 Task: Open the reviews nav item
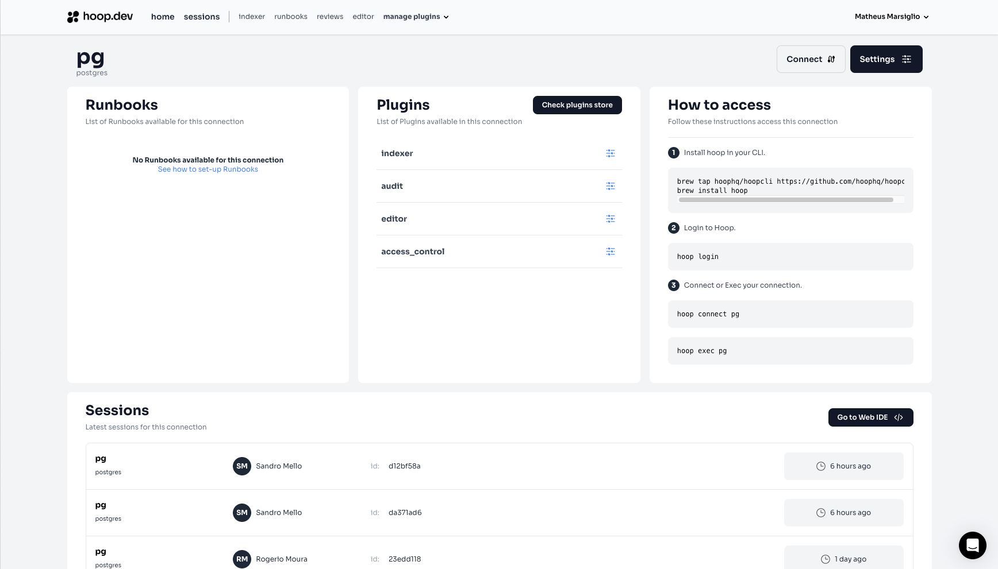tap(330, 17)
